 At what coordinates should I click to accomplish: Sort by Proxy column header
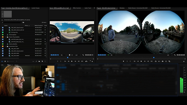click(x=26, y=26)
